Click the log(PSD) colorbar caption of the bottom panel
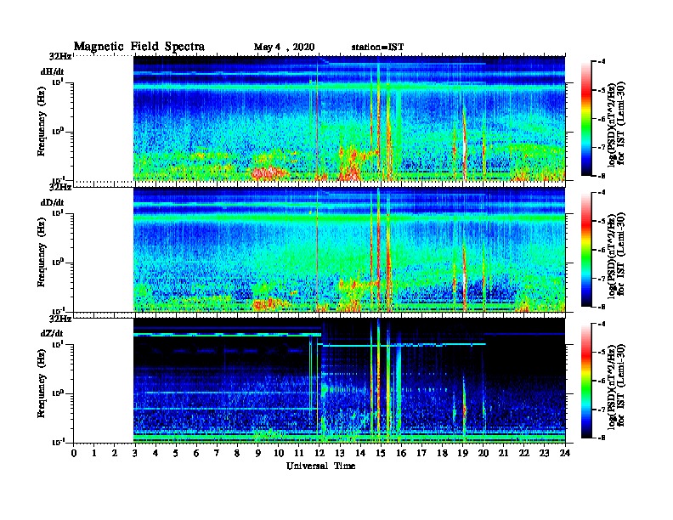Screen dimensions: 673x520 616,386
